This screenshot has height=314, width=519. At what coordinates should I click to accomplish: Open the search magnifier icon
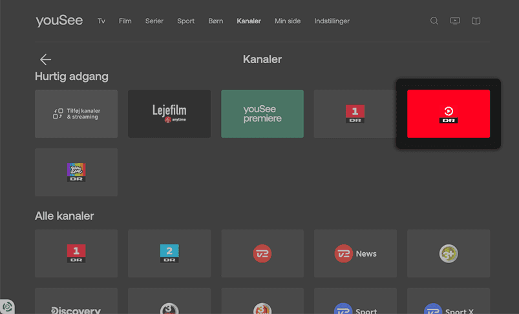pos(434,21)
